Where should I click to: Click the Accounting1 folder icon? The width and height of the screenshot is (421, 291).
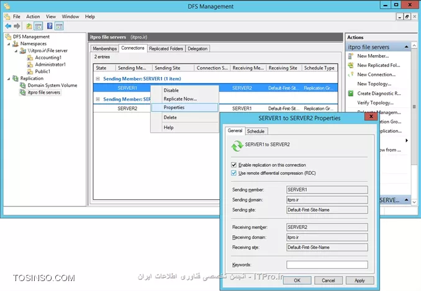(x=30, y=58)
